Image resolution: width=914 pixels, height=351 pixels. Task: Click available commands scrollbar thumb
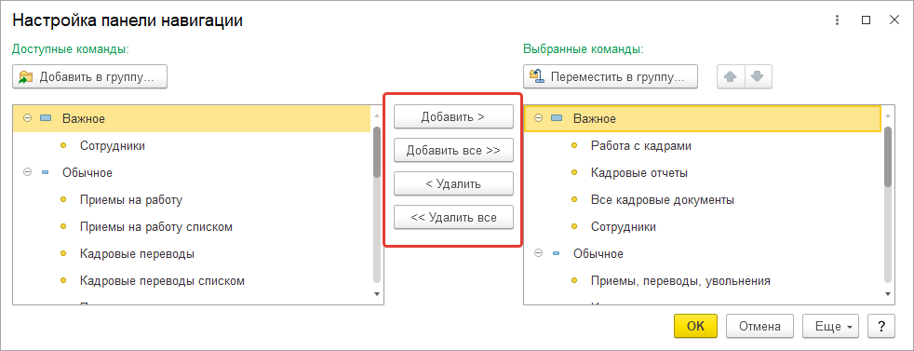click(377, 152)
